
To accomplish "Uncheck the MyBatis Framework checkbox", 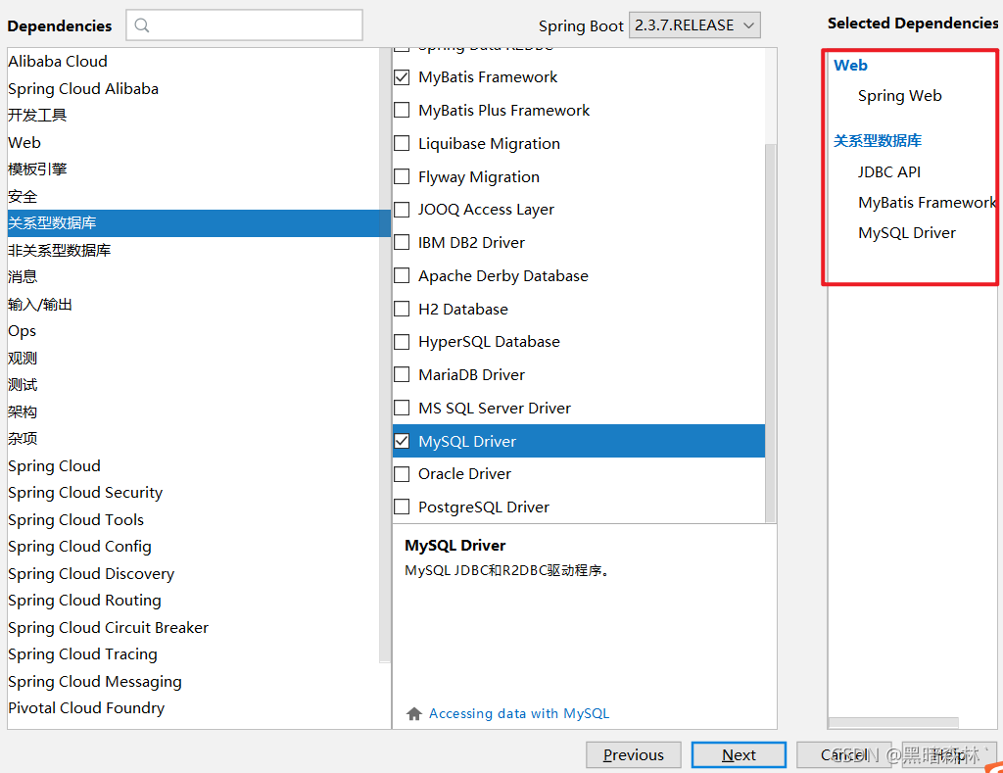I will click(402, 77).
